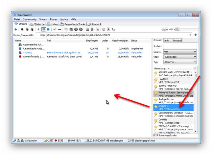Select the Browser tab in the side panel
212x155 pixels.
[x=158, y=40]
